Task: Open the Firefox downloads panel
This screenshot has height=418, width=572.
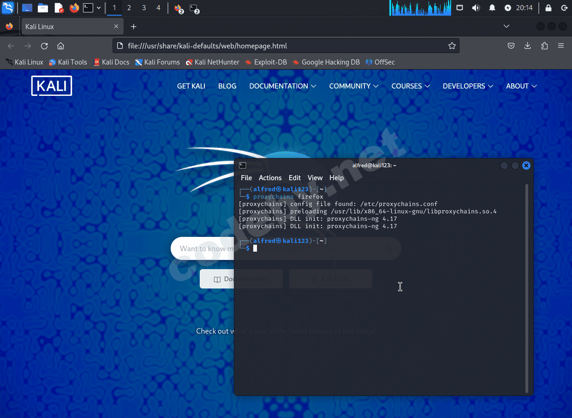Action: (528, 46)
